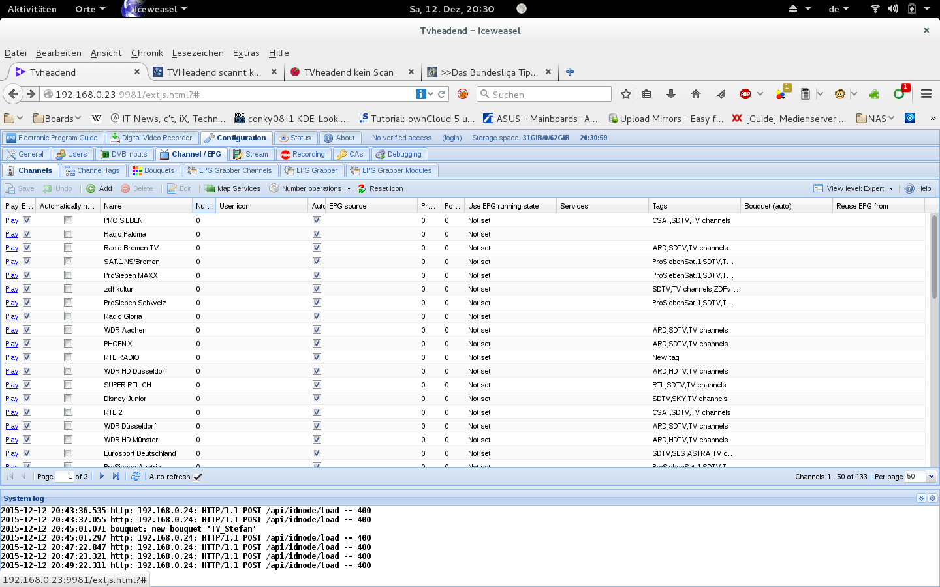Go to browser home page icon
940x587 pixels.
click(x=696, y=94)
